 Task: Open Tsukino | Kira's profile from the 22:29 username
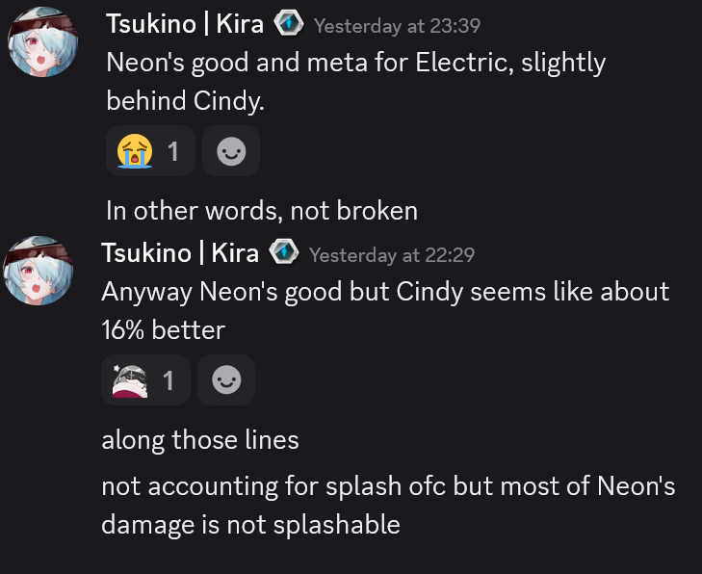tap(180, 253)
